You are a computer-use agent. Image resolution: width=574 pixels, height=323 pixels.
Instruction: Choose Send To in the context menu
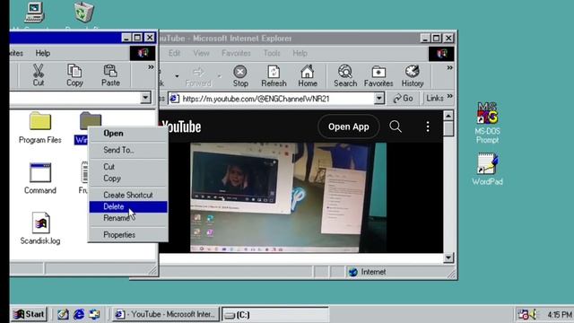(128, 150)
